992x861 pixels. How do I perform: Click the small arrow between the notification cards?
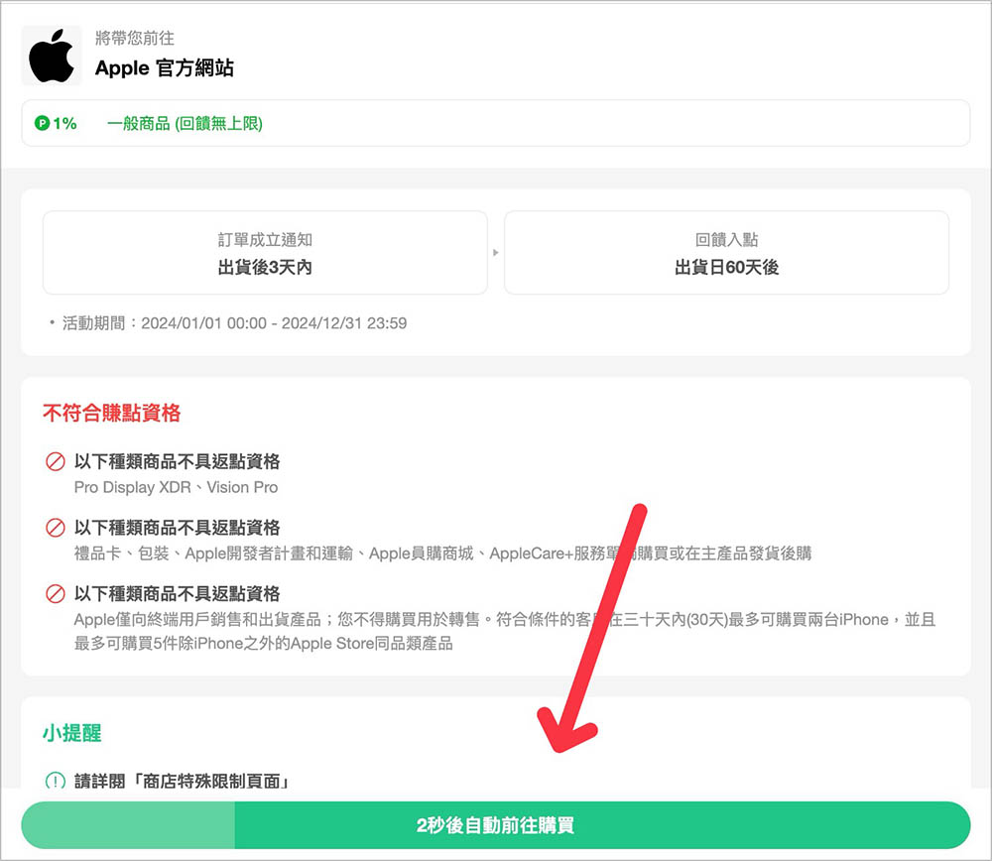pyautogui.click(x=495, y=252)
